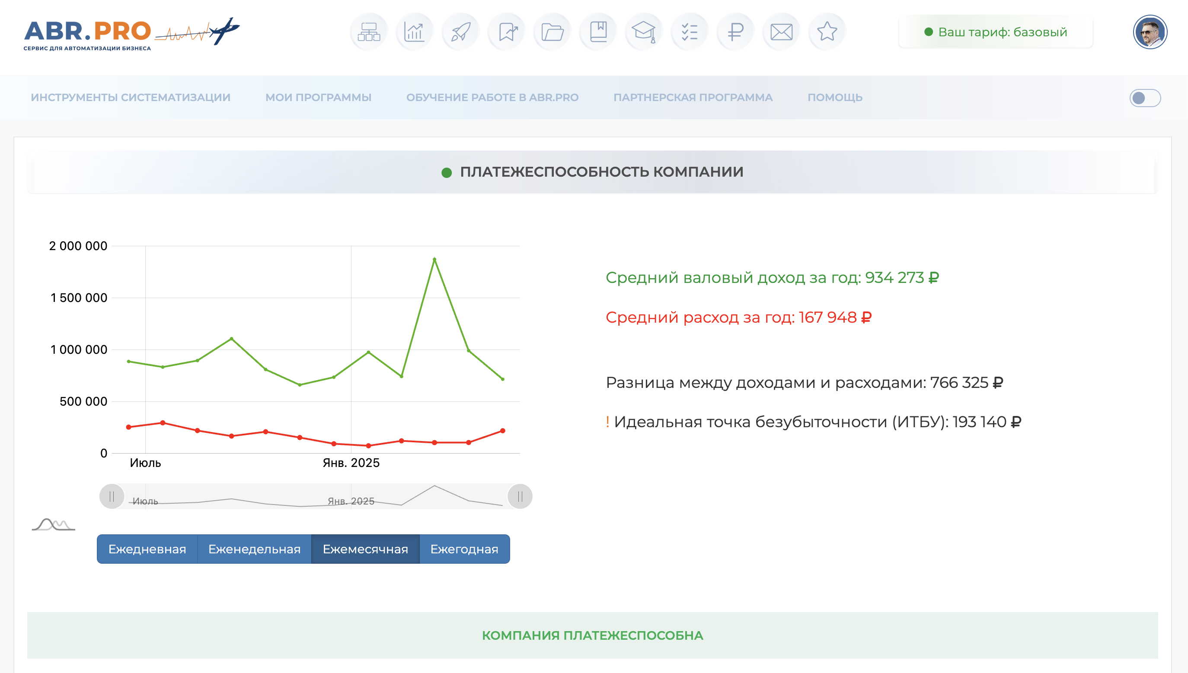Viewport: 1188px width, 673px height.
Task: Open the statistics chart icon
Action: click(x=414, y=32)
